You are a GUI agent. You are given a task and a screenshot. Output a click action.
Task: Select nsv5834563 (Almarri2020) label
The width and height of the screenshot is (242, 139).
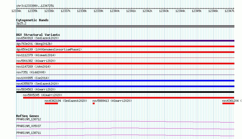36,89
